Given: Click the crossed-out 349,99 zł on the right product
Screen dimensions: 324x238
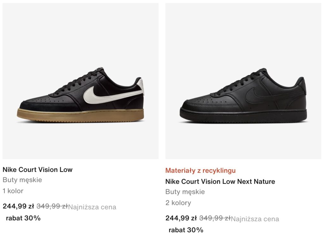Looking at the screenshot, I should point(215,218).
